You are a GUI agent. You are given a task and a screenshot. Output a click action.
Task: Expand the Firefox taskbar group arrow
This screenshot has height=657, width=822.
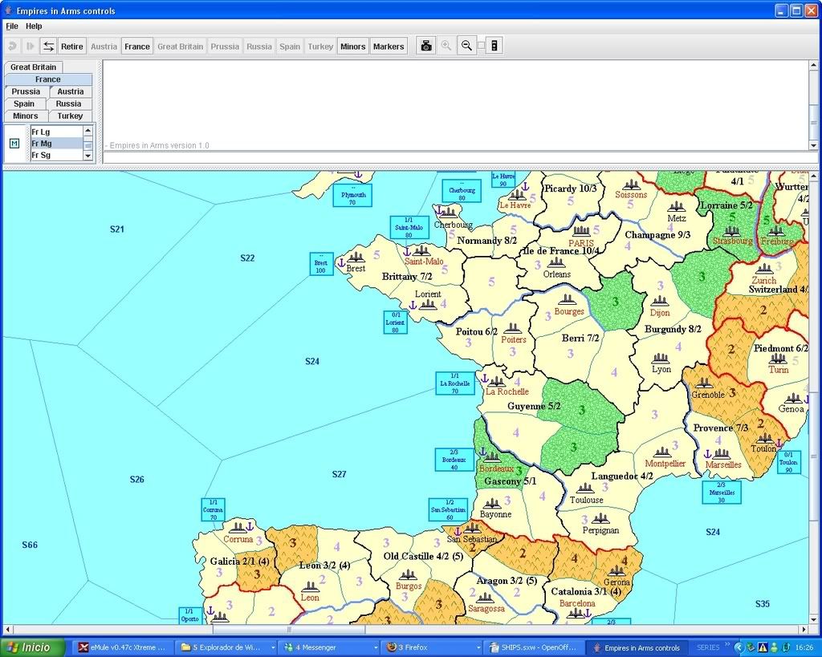(478, 647)
